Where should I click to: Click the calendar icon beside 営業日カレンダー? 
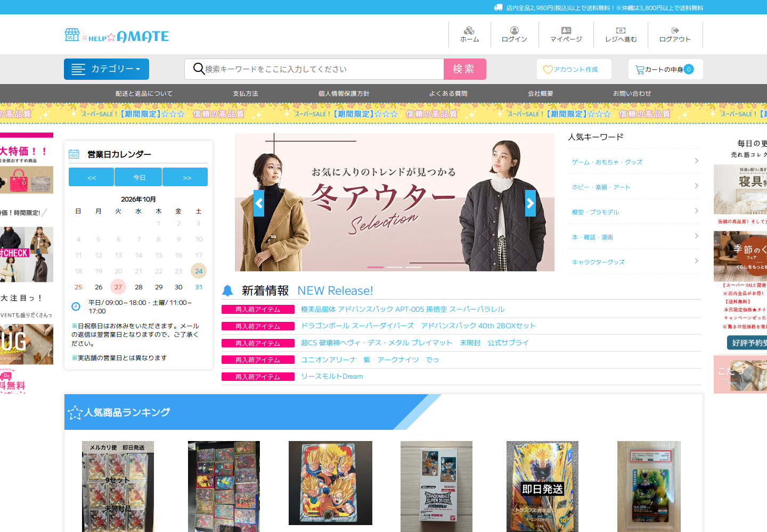[x=74, y=154]
